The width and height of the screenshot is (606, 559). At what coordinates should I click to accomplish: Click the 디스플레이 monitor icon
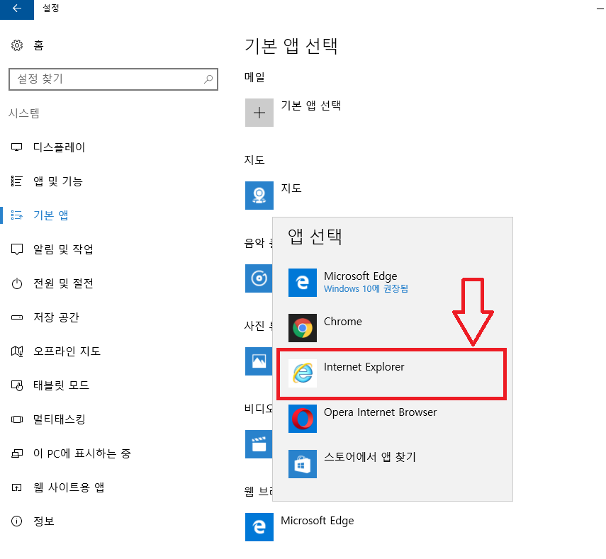click(x=16, y=147)
